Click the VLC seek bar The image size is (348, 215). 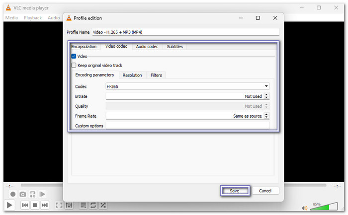click(x=173, y=185)
